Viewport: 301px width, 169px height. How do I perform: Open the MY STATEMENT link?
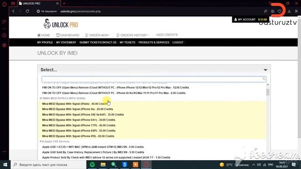[66, 42]
